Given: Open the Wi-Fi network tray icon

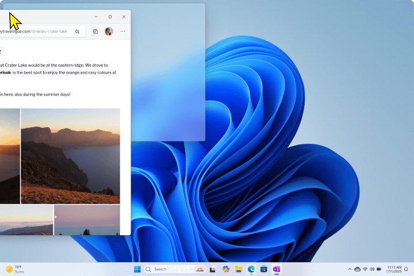Looking at the screenshot, I should [365, 269].
